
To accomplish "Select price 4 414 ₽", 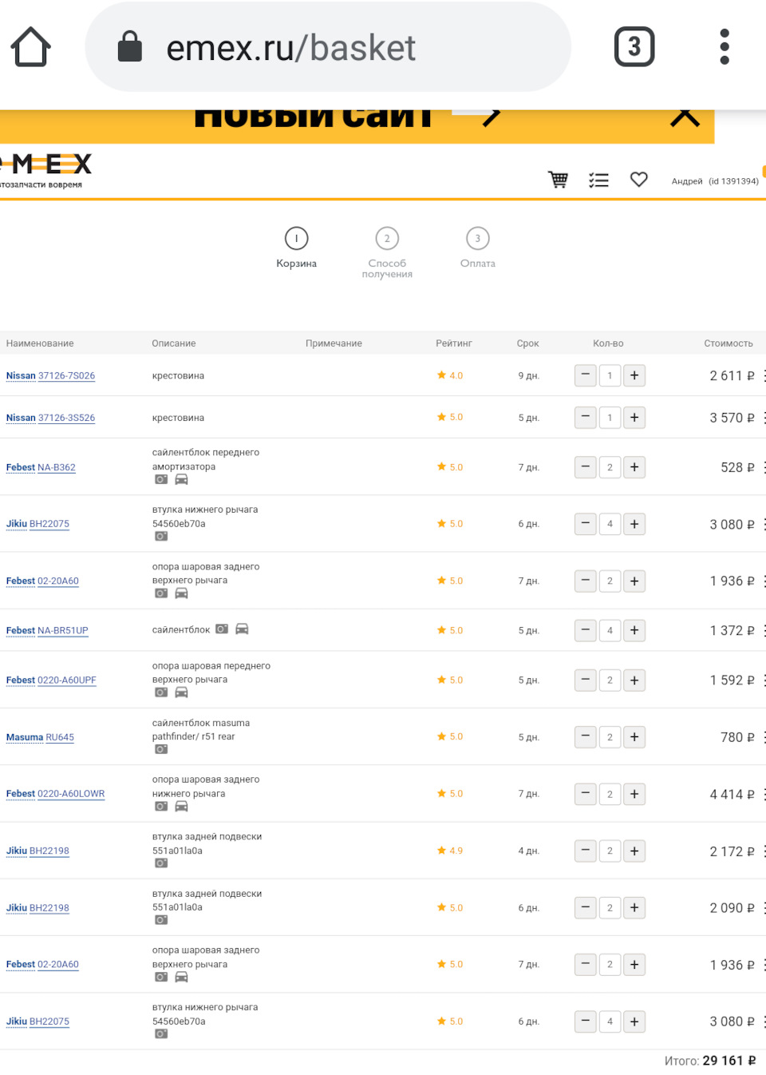I will click(732, 795).
